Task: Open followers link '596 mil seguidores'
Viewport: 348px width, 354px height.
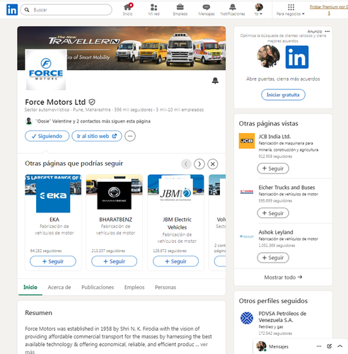Action: [x=133, y=110]
